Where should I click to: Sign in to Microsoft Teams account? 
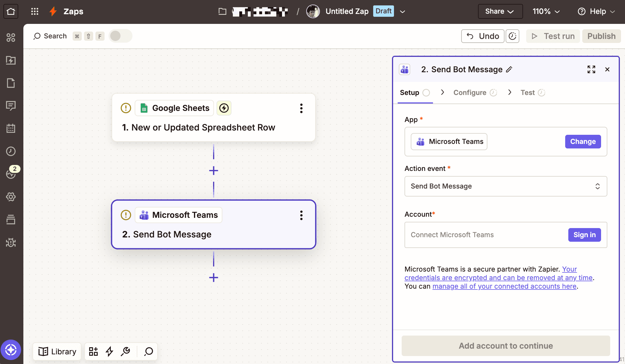click(x=585, y=235)
